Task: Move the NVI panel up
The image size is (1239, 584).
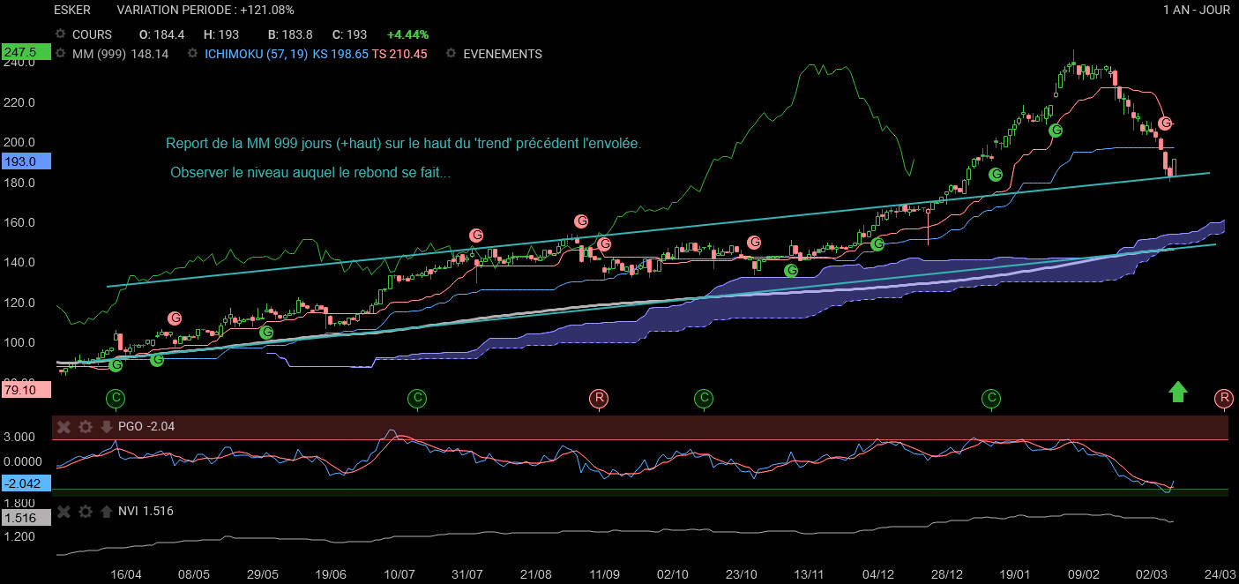Action: click(106, 511)
